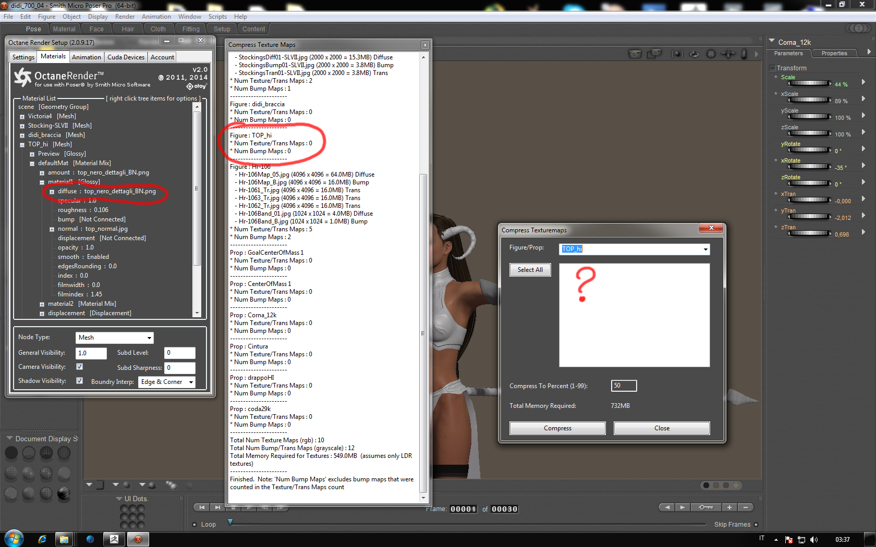Go to first frame in timeline
This screenshot has width=876, height=547.
(202, 507)
